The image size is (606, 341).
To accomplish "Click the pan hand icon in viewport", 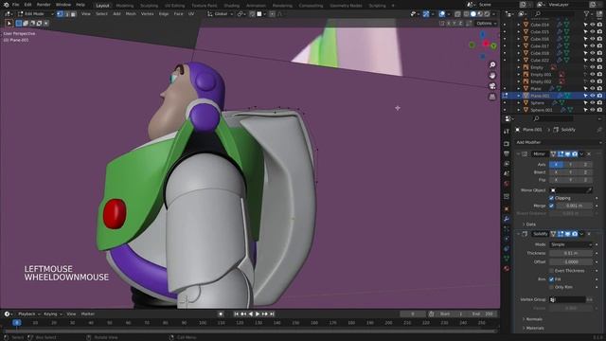I will pyautogui.click(x=492, y=76).
